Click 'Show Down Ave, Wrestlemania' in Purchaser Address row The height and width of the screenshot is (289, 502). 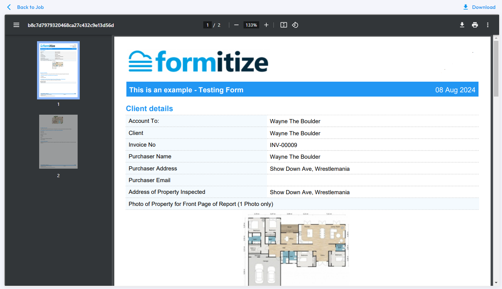click(x=310, y=169)
